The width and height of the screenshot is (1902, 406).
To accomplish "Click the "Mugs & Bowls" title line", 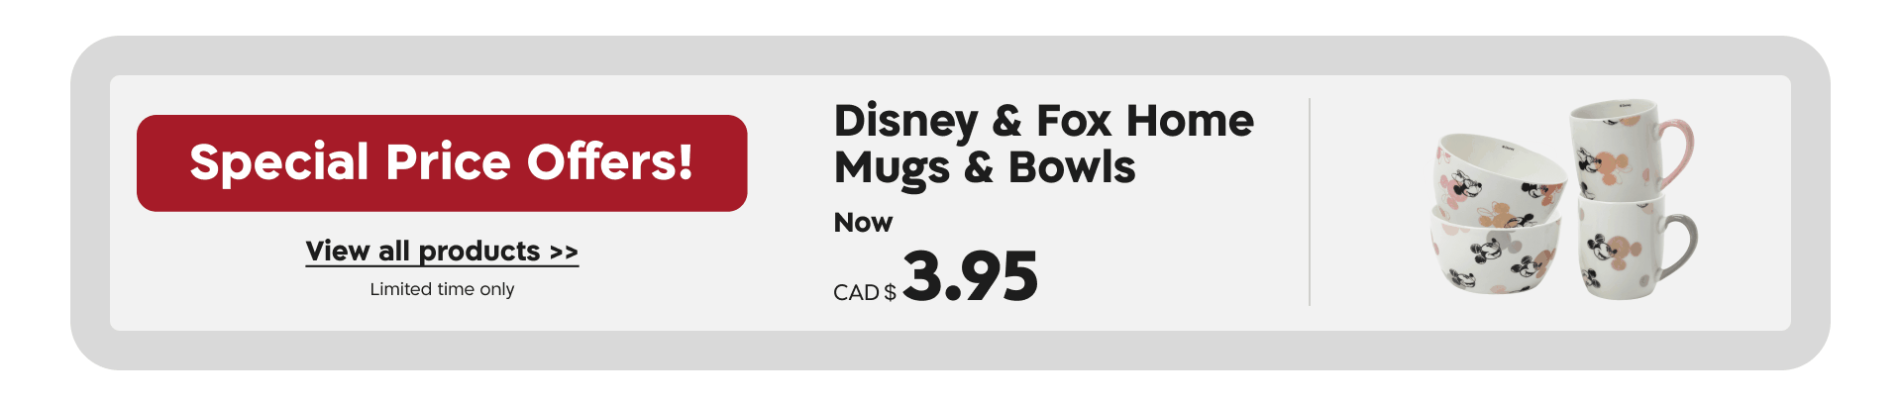I will 984,167.
